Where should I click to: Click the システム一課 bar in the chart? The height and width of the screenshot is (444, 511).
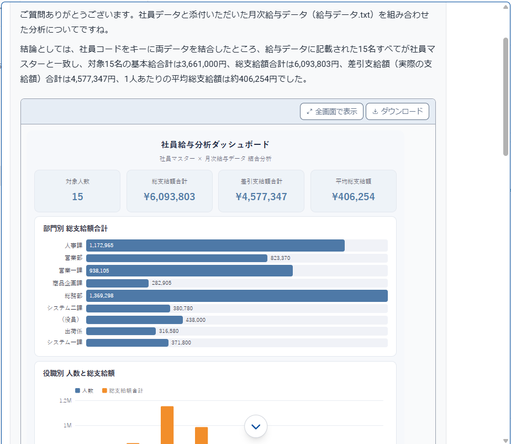127,343
